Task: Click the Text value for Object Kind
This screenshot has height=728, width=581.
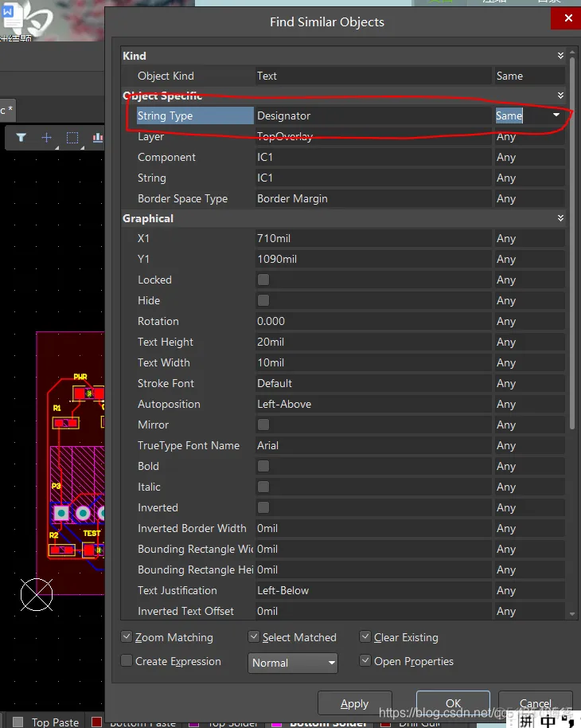Action: (373, 76)
